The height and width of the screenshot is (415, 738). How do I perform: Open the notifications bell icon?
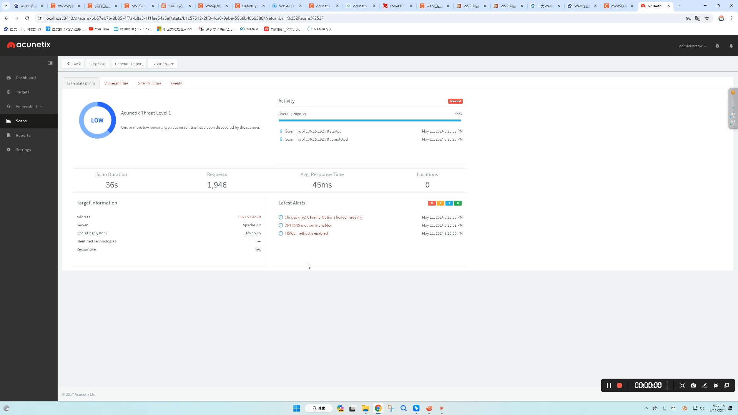coord(731,46)
